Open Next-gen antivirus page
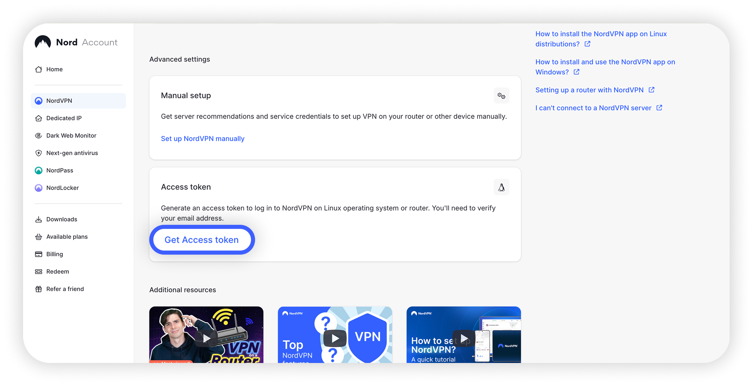The height and width of the screenshot is (386, 753). click(78, 153)
